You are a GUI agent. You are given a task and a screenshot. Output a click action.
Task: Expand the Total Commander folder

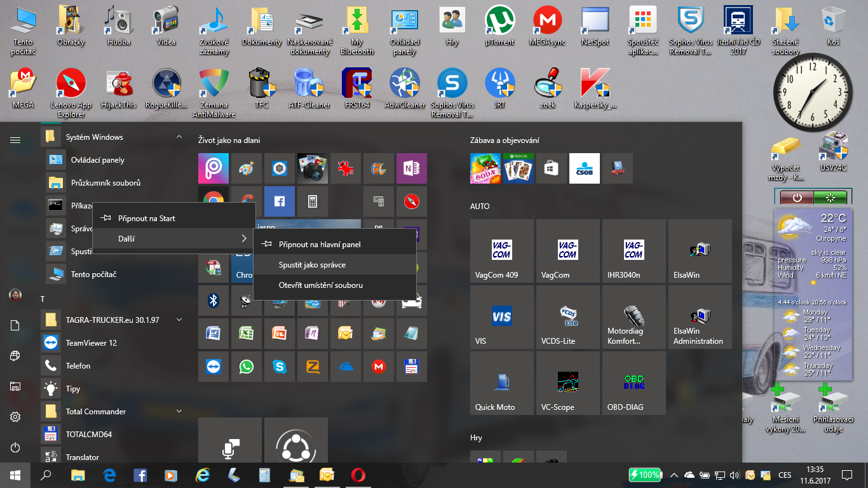tap(179, 411)
